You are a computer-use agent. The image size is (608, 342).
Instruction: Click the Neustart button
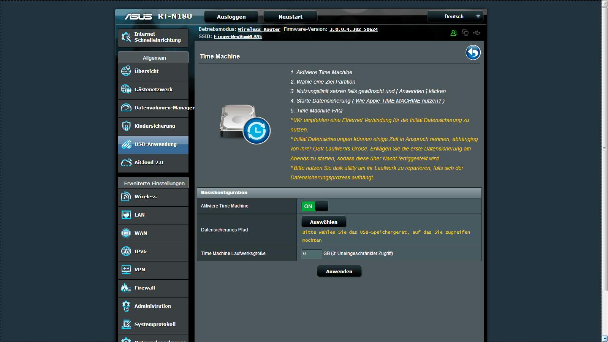(x=290, y=17)
